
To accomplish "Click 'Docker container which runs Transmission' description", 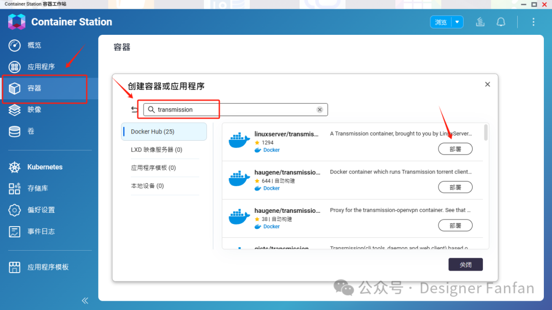I will [401, 172].
